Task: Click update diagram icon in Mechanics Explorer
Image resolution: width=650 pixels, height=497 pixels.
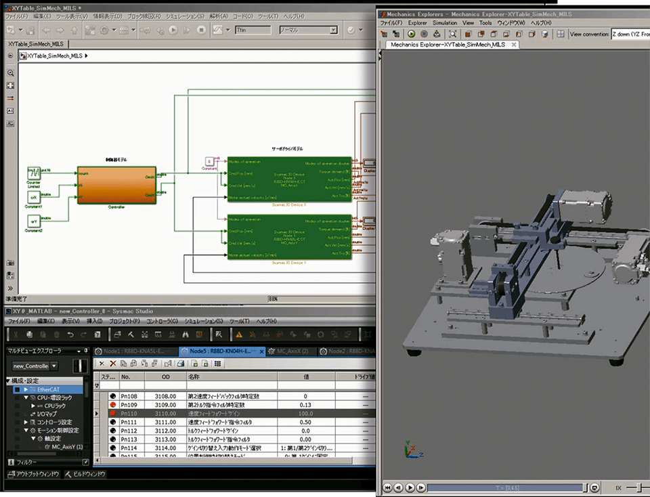Action: (x=437, y=34)
